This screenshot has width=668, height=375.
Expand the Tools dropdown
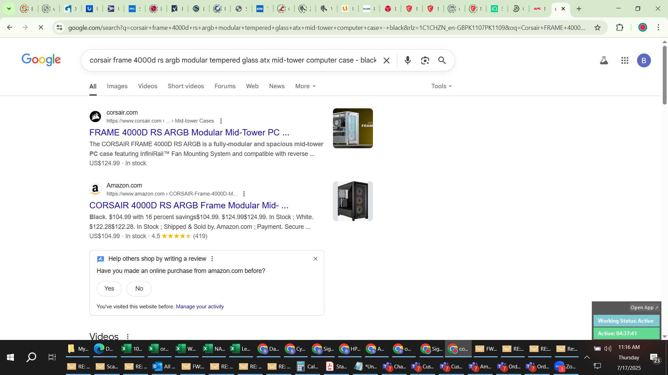point(441,86)
